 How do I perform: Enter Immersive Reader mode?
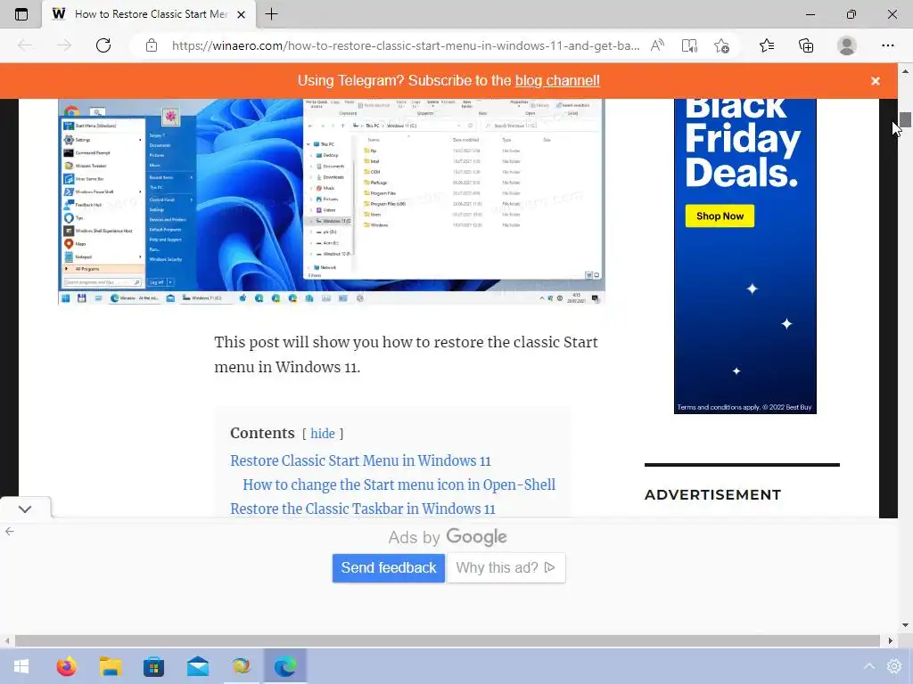(x=689, y=45)
